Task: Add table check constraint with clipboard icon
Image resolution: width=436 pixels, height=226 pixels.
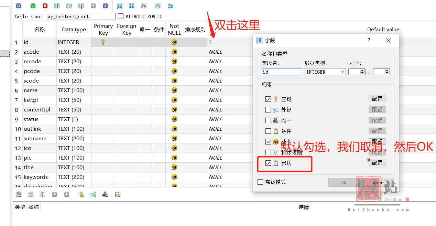Action: click(x=117, y=194)
